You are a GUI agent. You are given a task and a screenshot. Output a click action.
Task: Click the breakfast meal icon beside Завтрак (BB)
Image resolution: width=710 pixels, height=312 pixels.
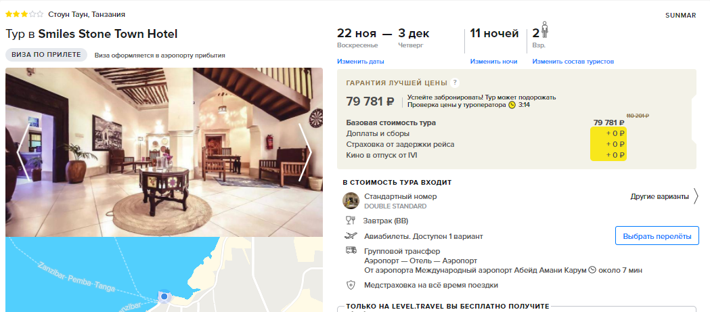tap(351, 221)
